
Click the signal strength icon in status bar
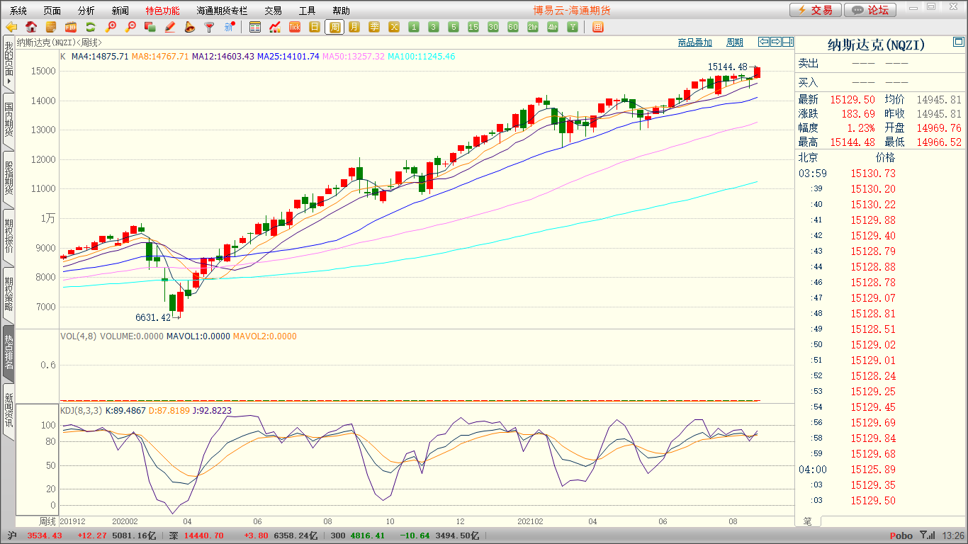(x=926, y=535)
